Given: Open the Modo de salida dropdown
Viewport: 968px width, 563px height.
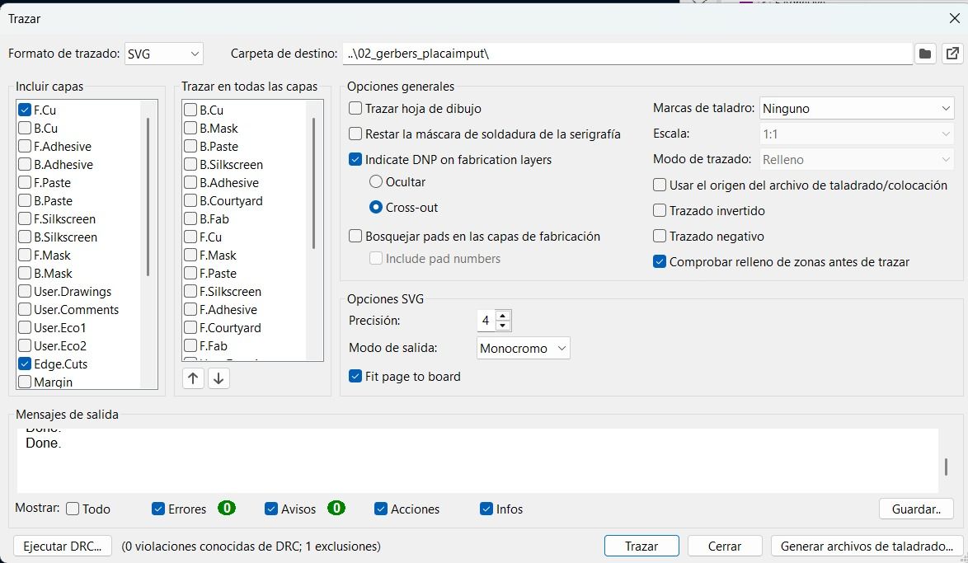Looking at the screenshot, I should click(x=523, y=348).
